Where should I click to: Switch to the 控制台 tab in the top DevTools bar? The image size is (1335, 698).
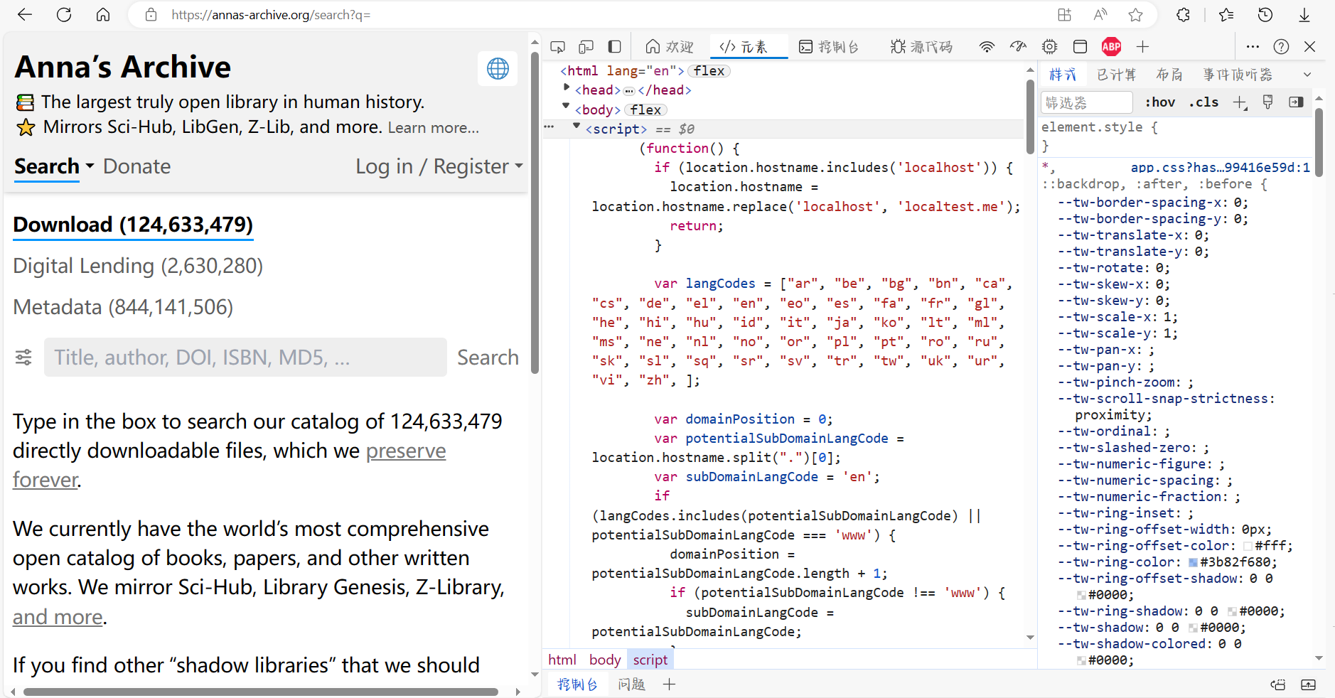[x=829, y=47]
